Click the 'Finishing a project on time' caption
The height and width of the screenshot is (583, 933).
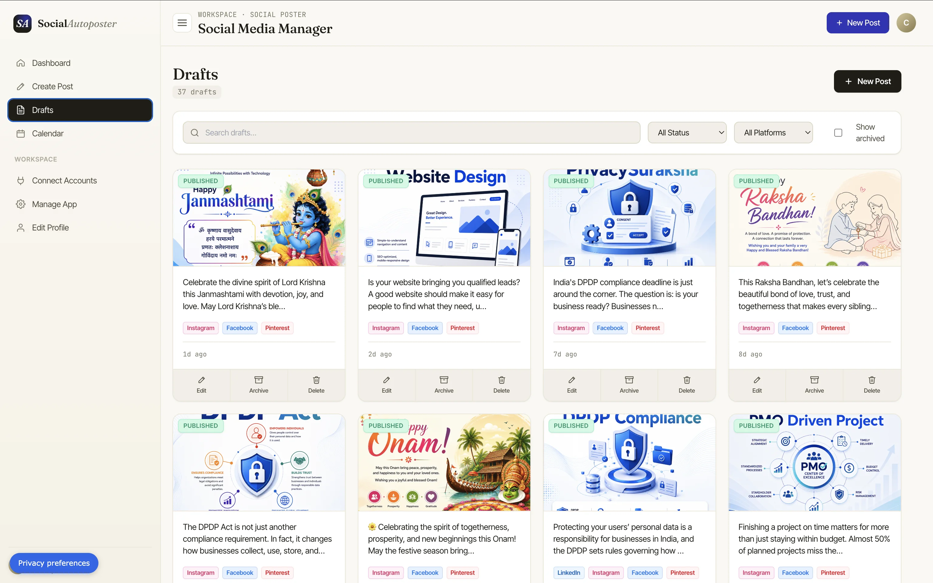tap(814, 539)
